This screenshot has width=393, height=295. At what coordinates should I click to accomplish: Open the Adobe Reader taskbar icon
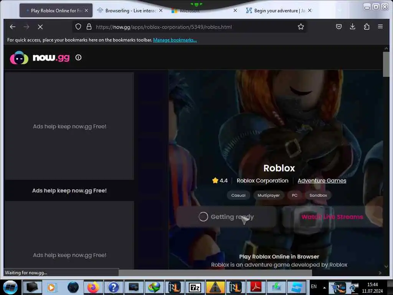tap(256, 287)
